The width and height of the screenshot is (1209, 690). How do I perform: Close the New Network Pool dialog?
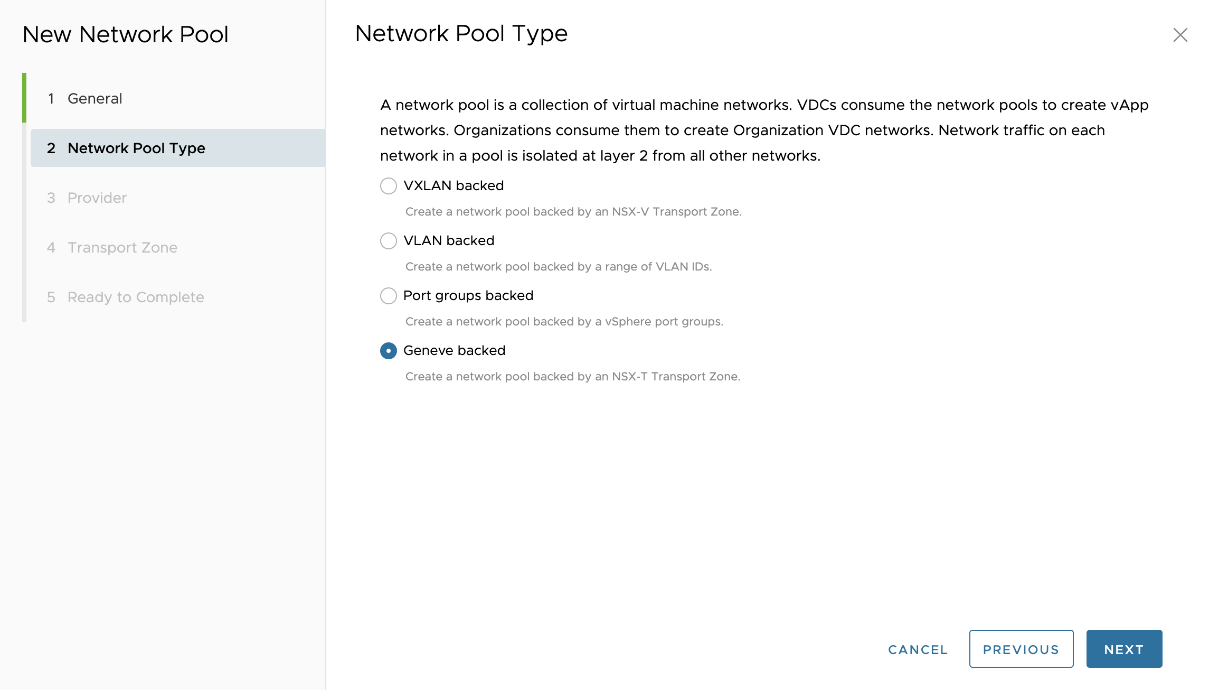pos(1180,35)
